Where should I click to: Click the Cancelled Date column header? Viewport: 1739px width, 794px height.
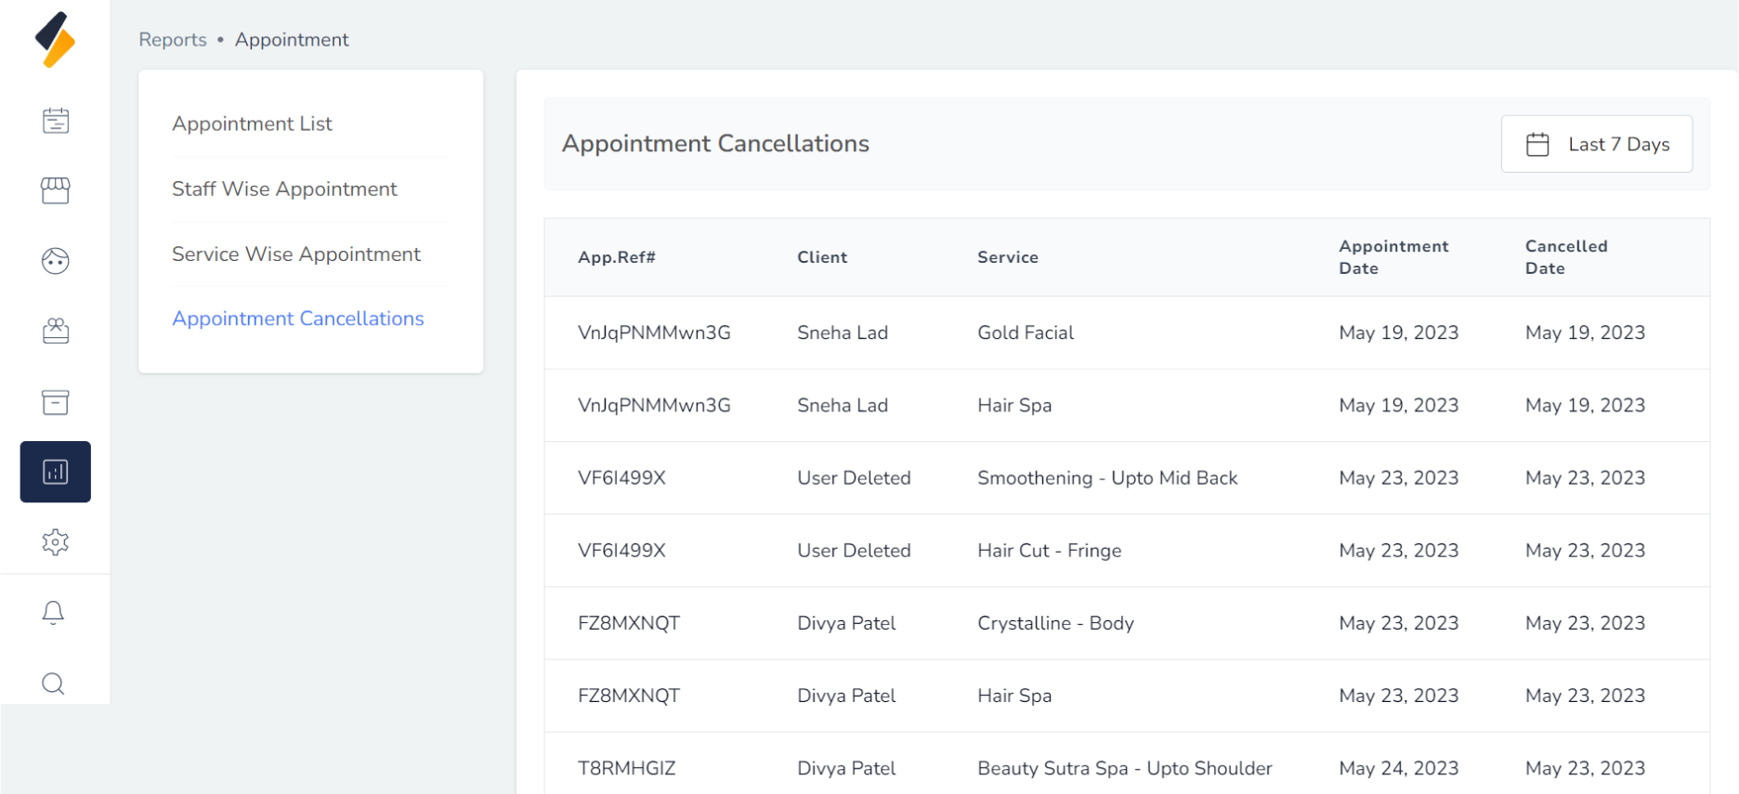pyautogui.click(x=1566, y=257)
